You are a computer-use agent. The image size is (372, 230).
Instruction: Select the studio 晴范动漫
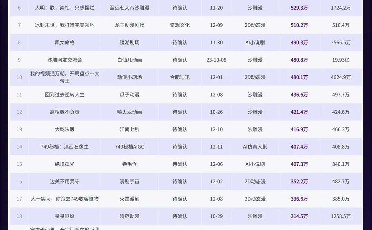[x=129, y=216]
